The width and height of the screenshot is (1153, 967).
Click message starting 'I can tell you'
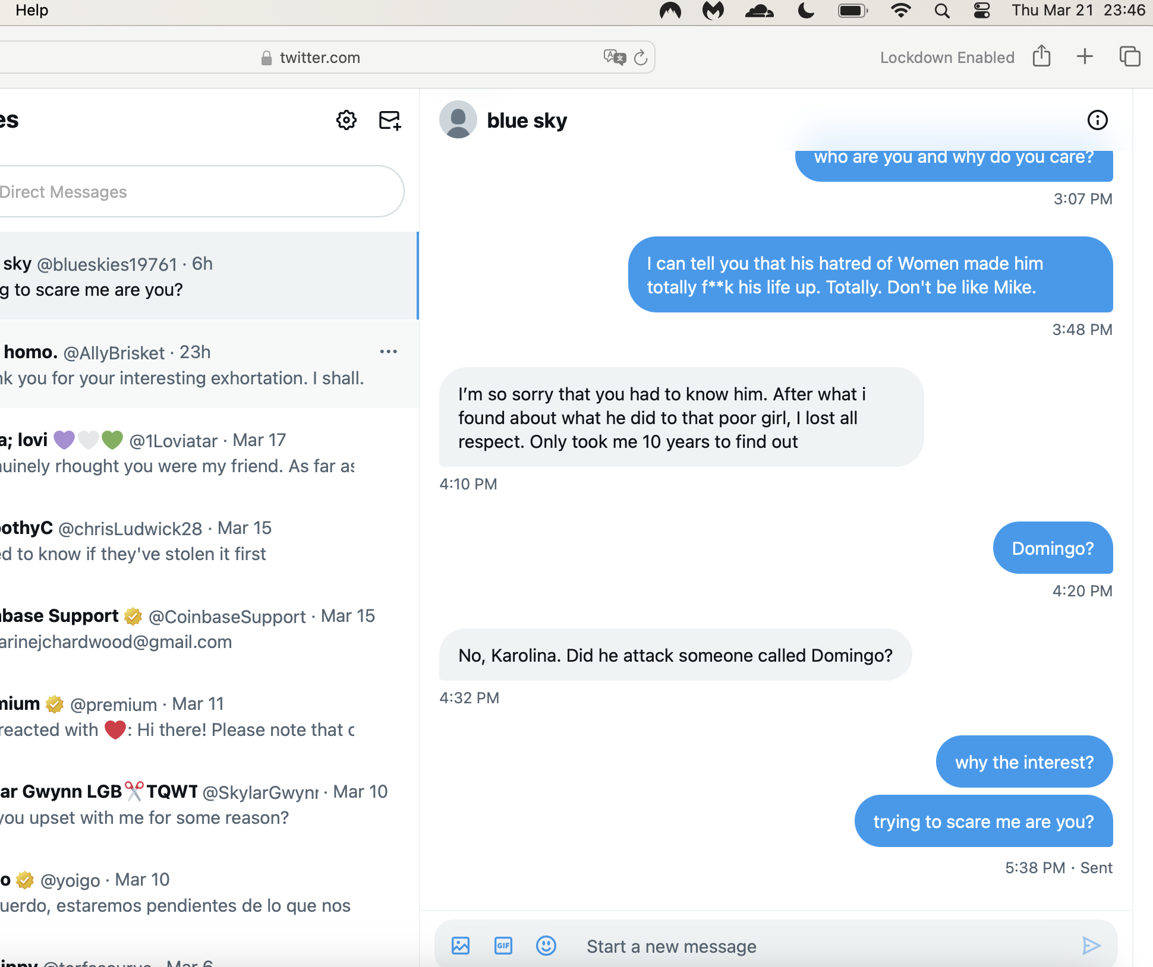click(870, 274)
